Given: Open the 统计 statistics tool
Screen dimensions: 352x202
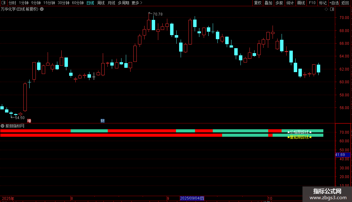Looking at the screenshot, I should [x=290, y=3].
